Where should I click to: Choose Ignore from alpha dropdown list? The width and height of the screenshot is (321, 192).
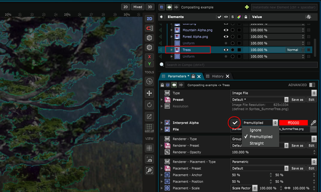pos(255,130)
